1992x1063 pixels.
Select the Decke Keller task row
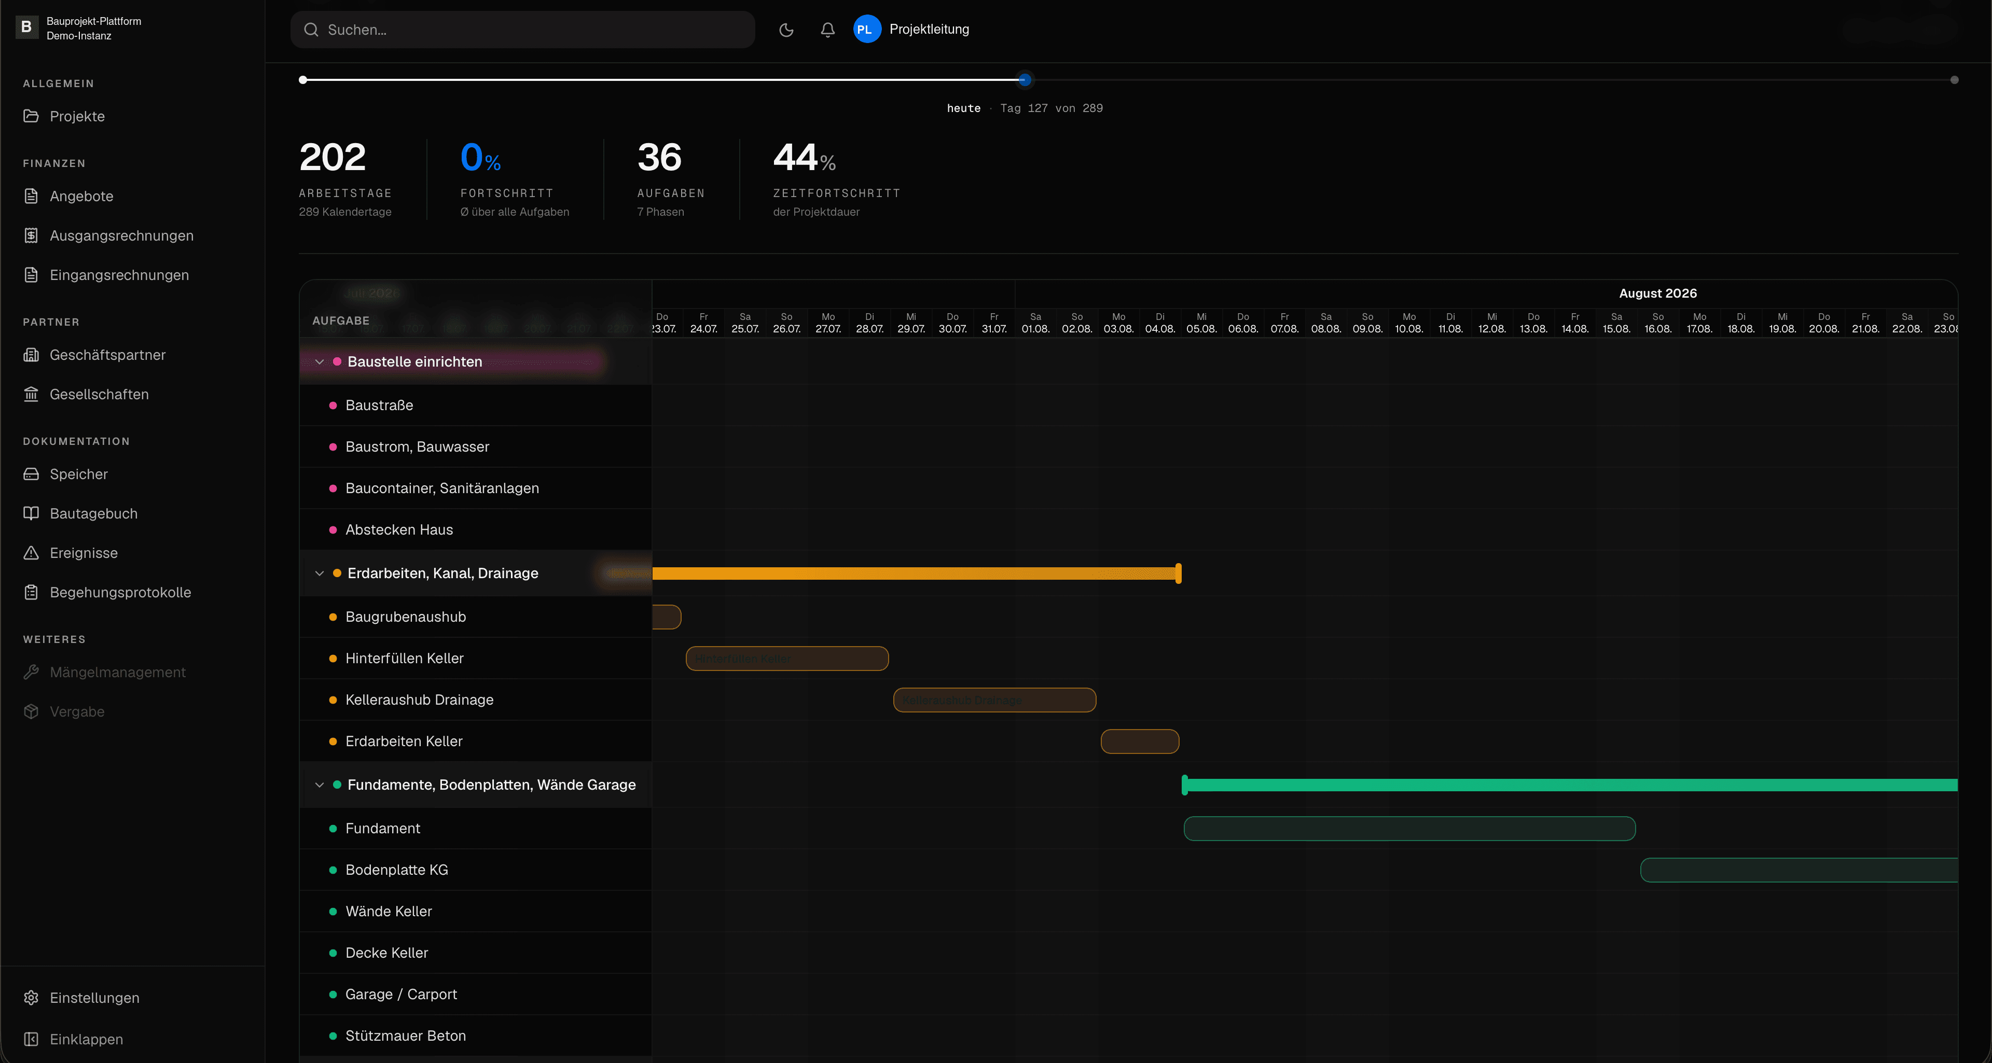476,953
